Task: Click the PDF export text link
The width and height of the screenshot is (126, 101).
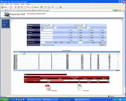Action: click(x=54, y=91)
